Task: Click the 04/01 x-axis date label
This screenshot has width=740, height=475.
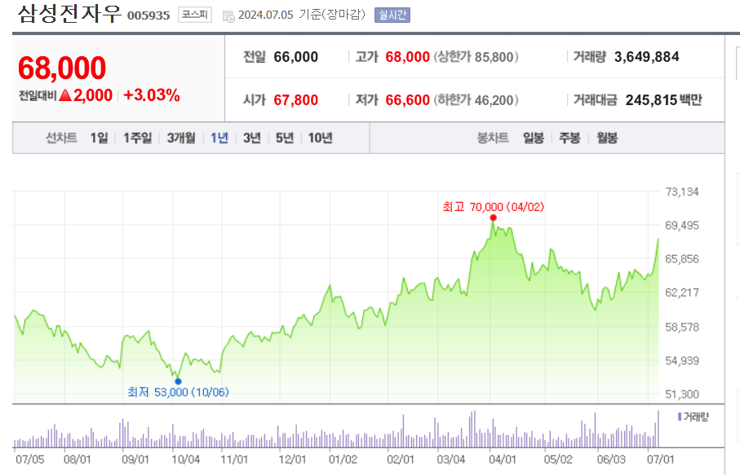Action: (503, 459)
